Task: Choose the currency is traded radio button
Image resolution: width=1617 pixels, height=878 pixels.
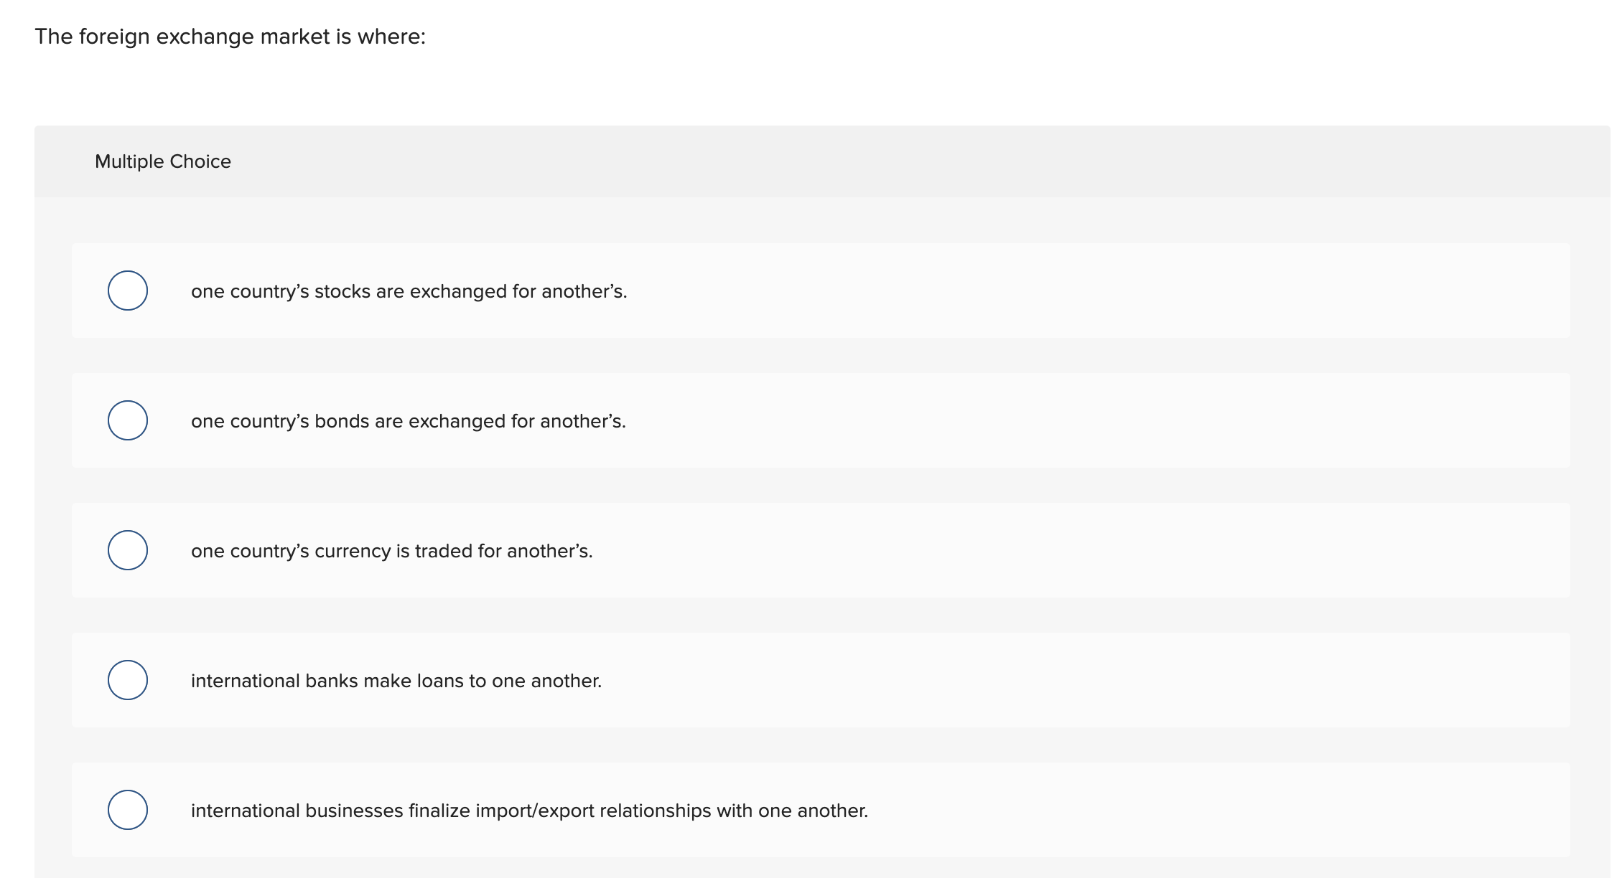Action: (128, 550)
